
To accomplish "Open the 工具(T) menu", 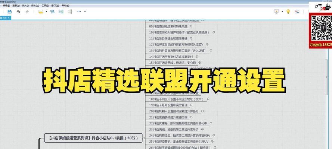I will (45, 6).
